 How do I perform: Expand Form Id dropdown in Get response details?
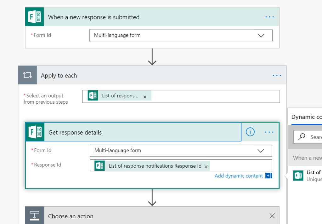tap(261, 151)
